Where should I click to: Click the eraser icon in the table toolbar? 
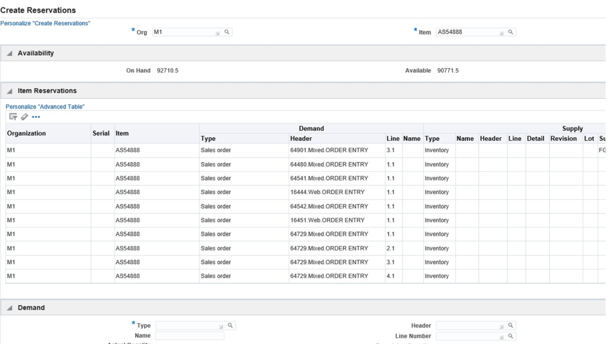[x=24, y=117]
